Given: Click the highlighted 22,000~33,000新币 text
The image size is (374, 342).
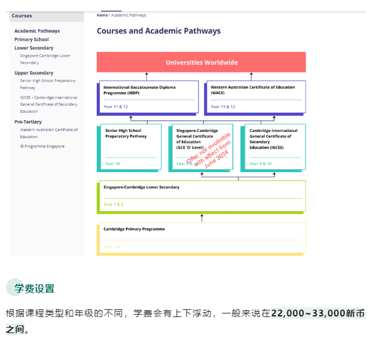Looking at the screenshot, I should 318,313.
